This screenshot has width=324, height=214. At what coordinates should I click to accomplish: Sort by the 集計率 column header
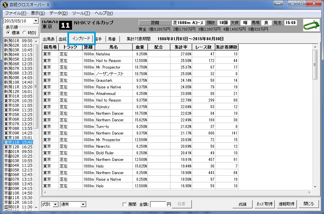point(181,47)
